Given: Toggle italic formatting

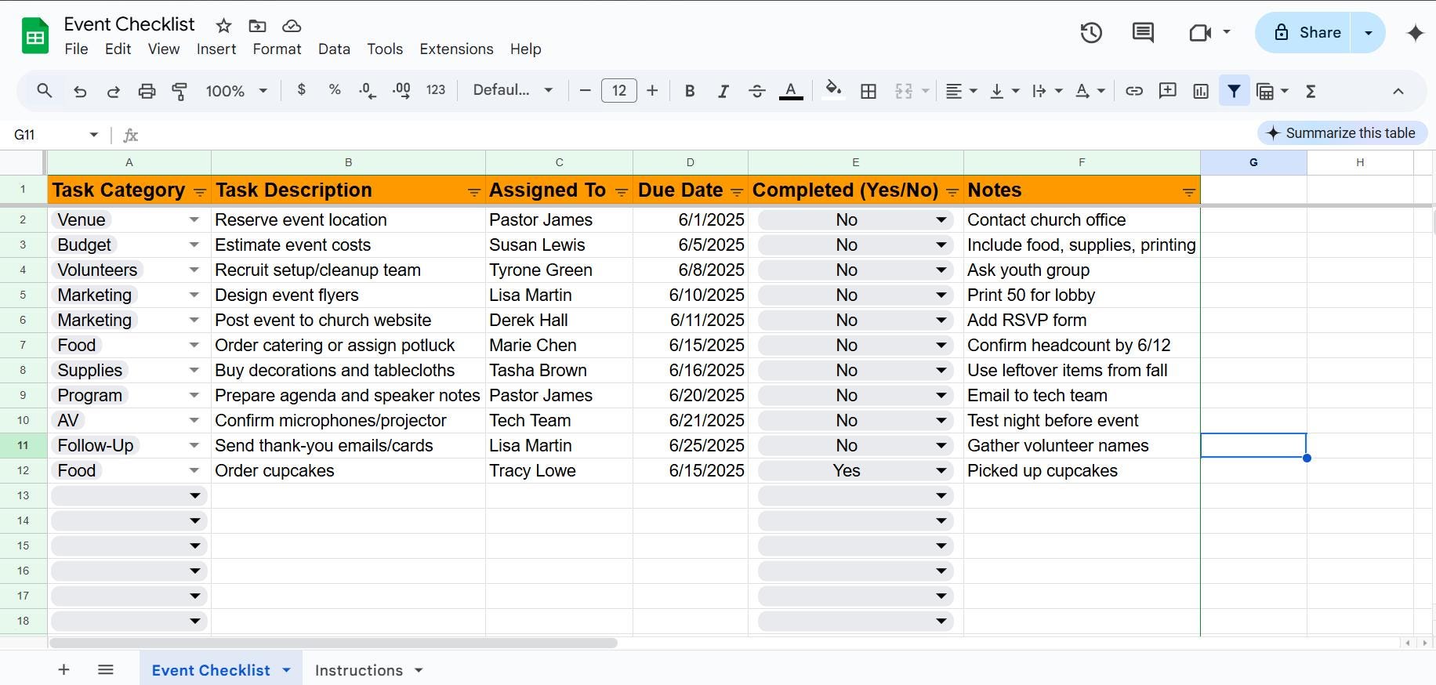Looking at the screenshot, I should pyautogui.click(x=723, y=91).
